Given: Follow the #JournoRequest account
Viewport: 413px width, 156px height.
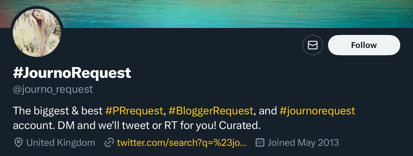Looking at the screenshot, I should pyautogui.click(x=364, y=45).
